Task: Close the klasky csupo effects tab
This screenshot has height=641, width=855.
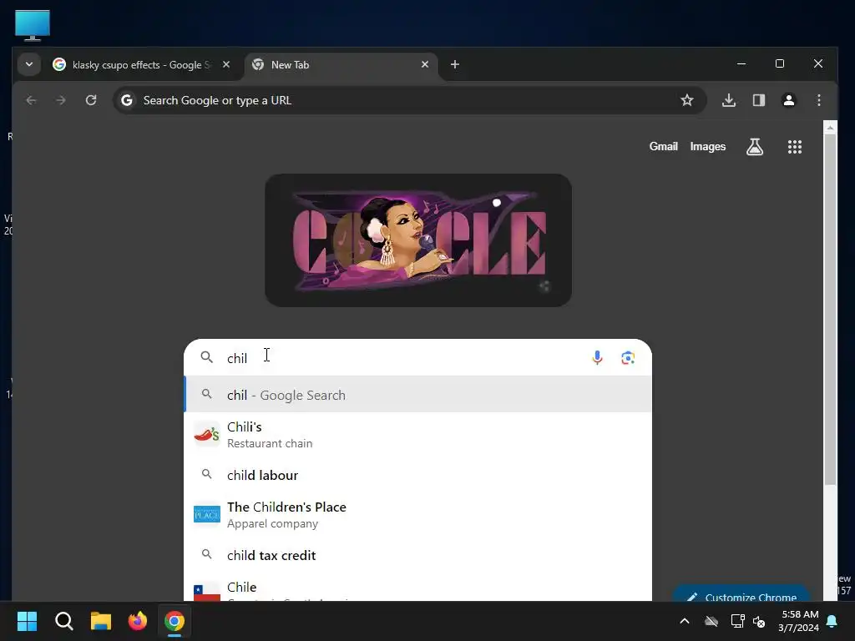Action: click(225, 64)
